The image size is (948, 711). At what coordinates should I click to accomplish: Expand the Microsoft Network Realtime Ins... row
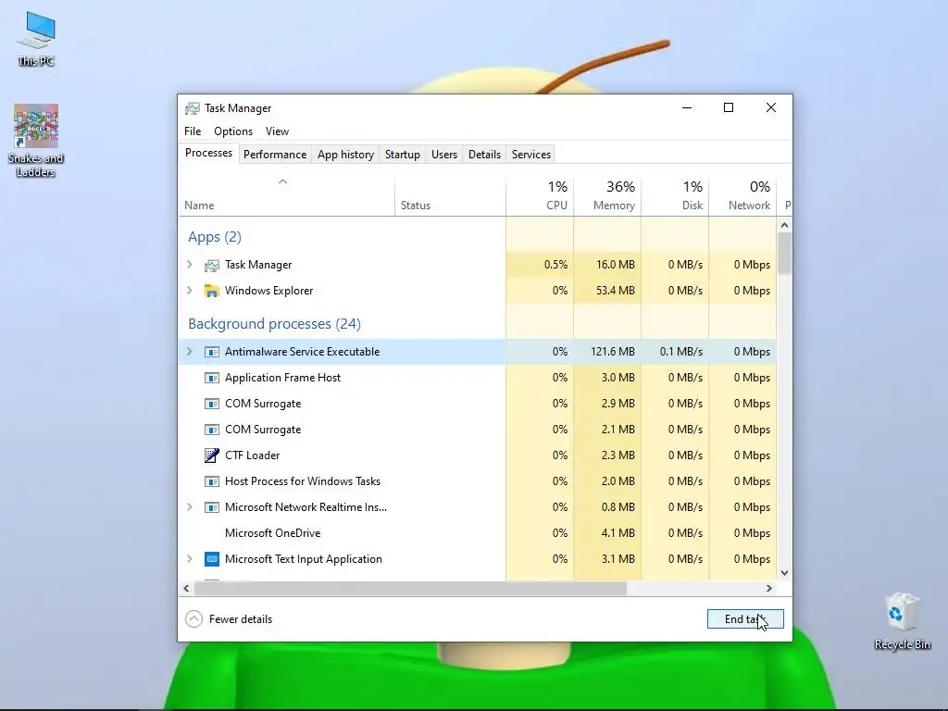(x=189, y=506)
